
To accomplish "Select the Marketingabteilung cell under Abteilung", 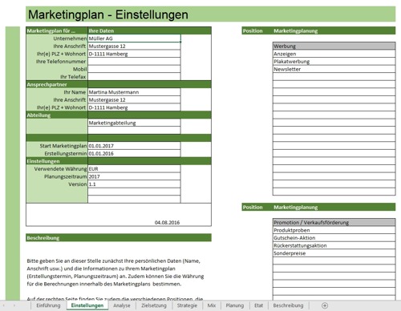I will pos(134,123).
